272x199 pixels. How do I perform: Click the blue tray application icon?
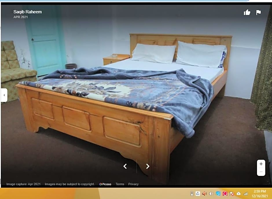pyautogui.click(x=218, y=194)
